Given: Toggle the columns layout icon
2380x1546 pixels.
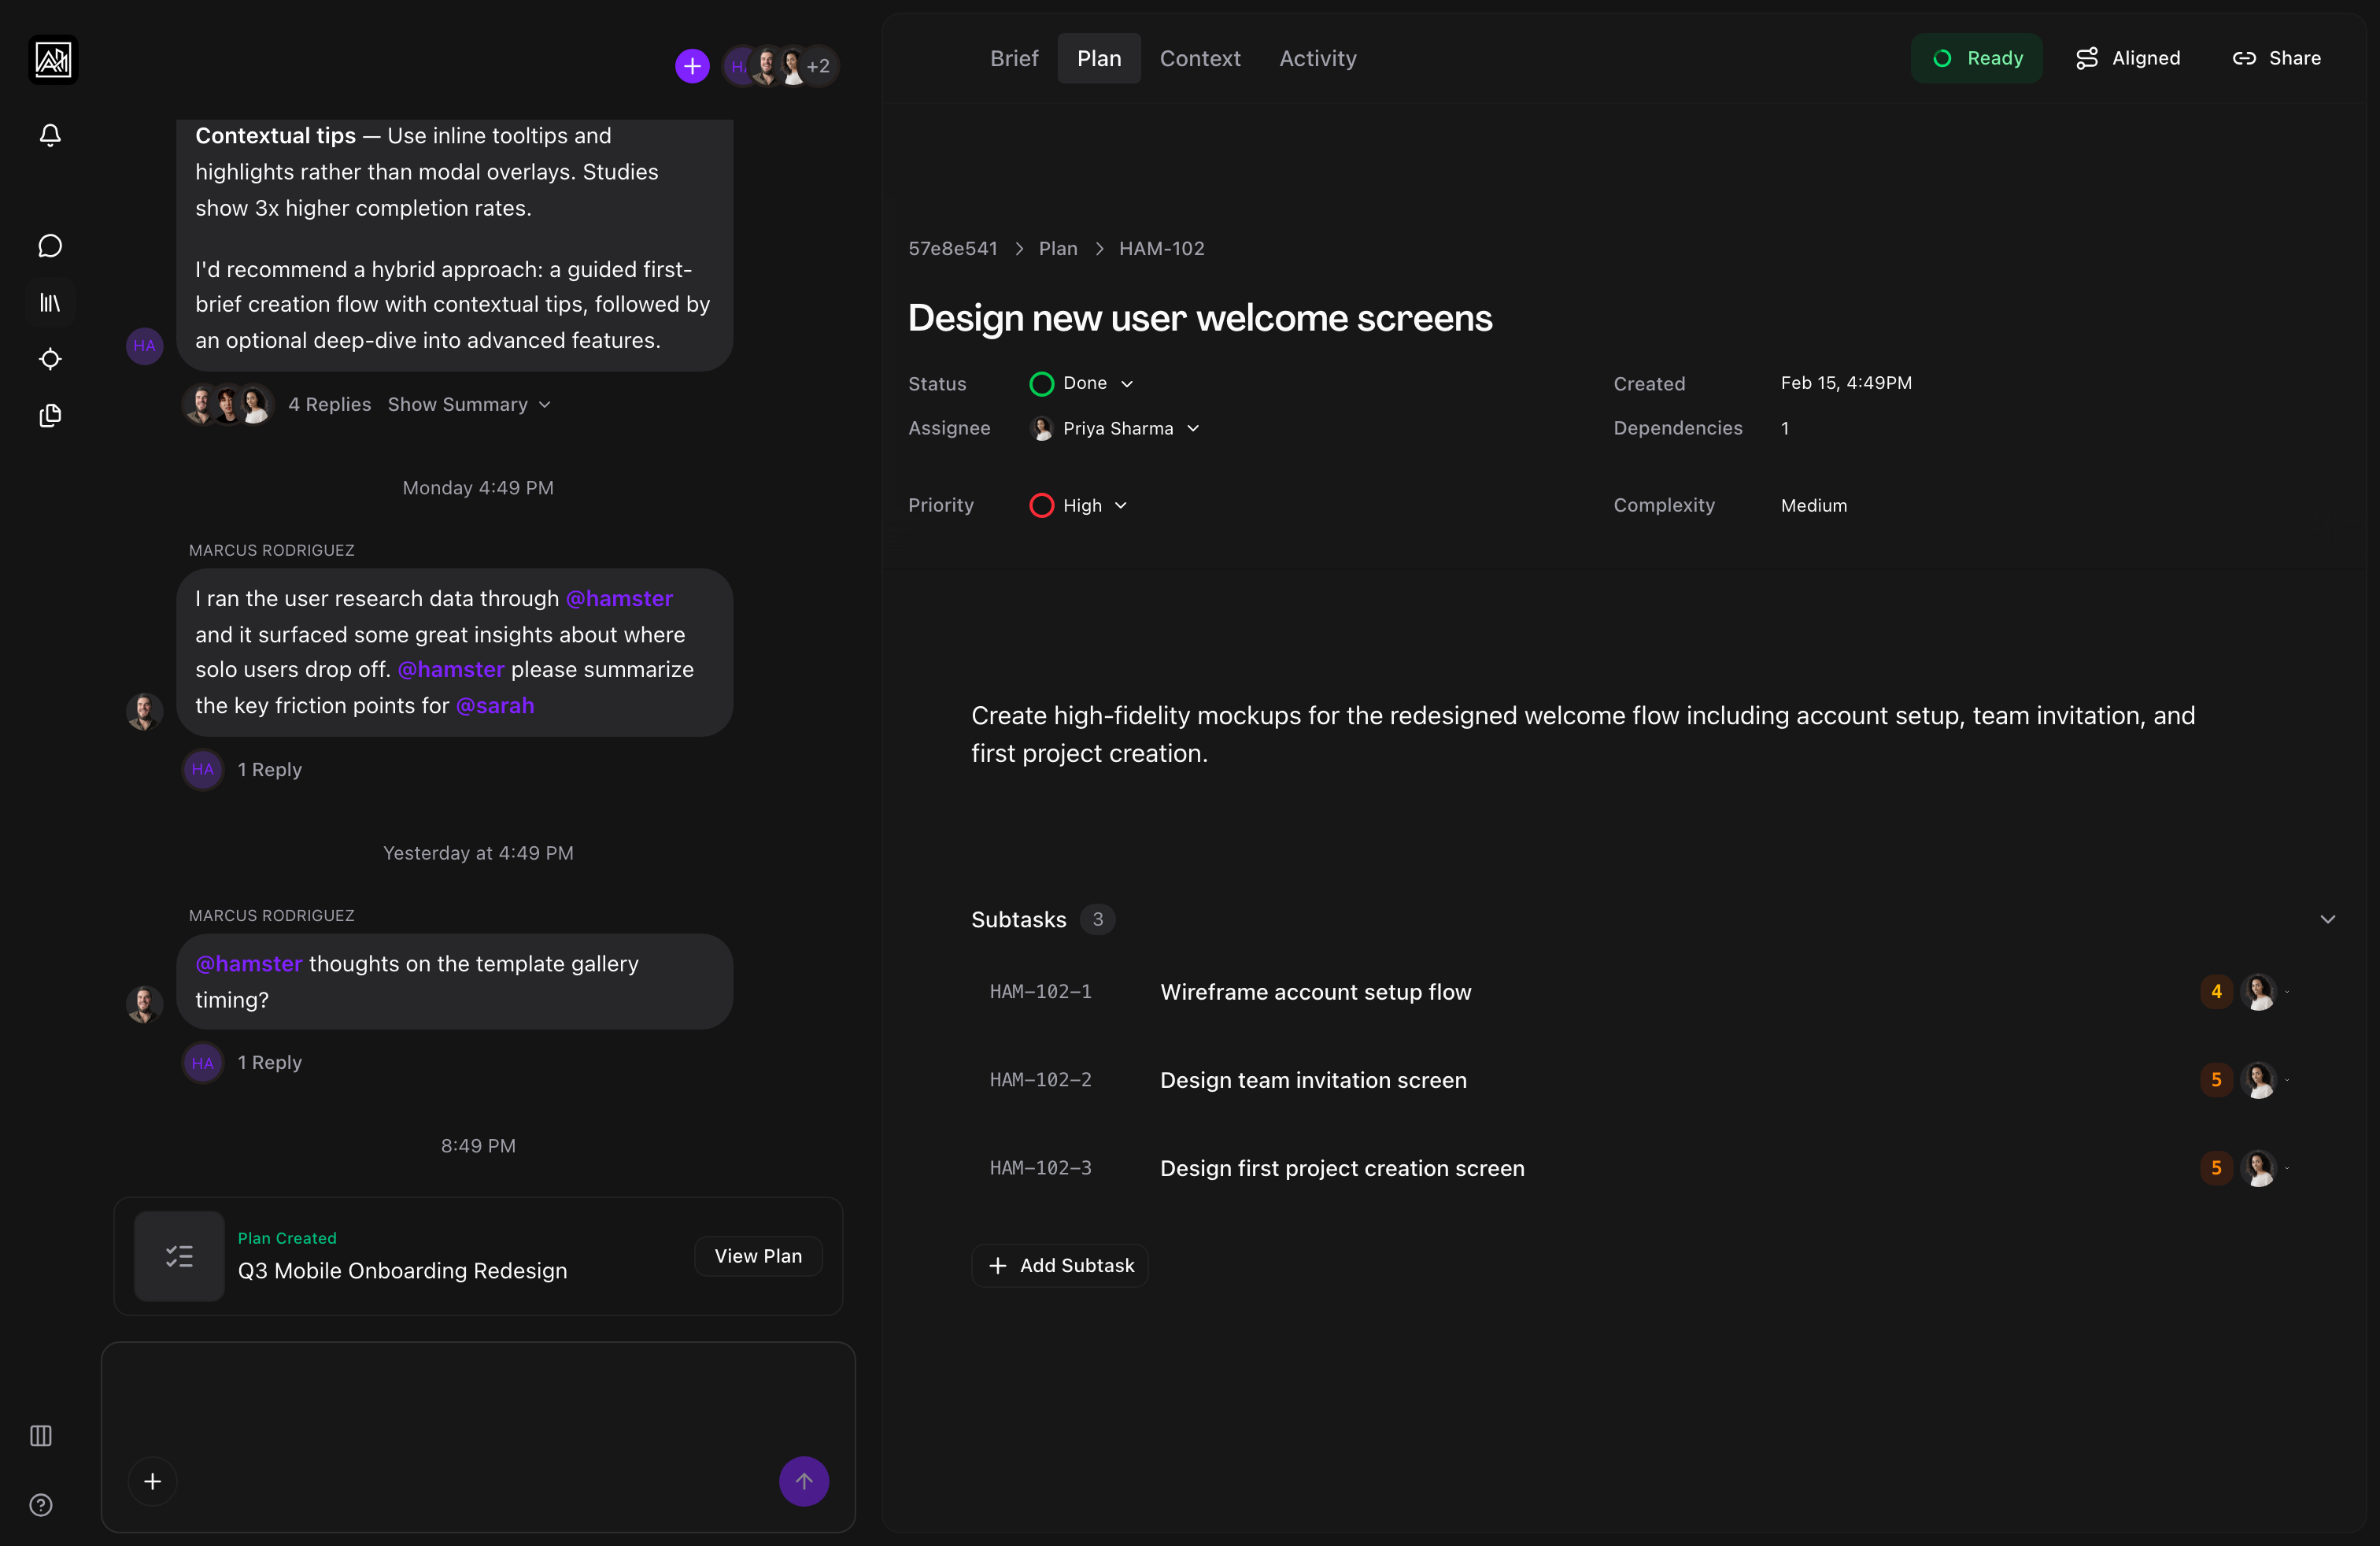Looking at the screenshot, I should tap(41, 1436).
